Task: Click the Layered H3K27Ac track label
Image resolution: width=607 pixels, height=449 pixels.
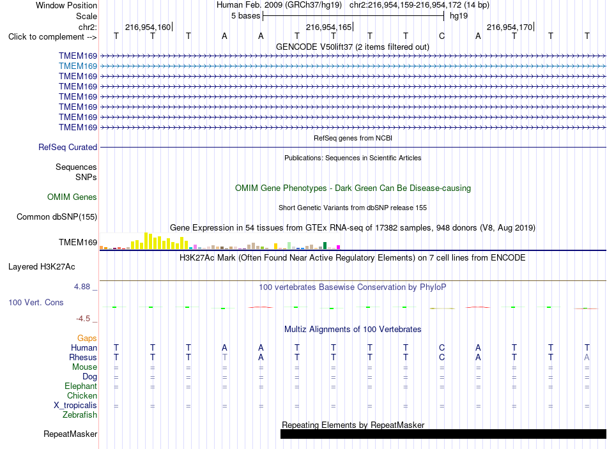Action: (42, 267)
